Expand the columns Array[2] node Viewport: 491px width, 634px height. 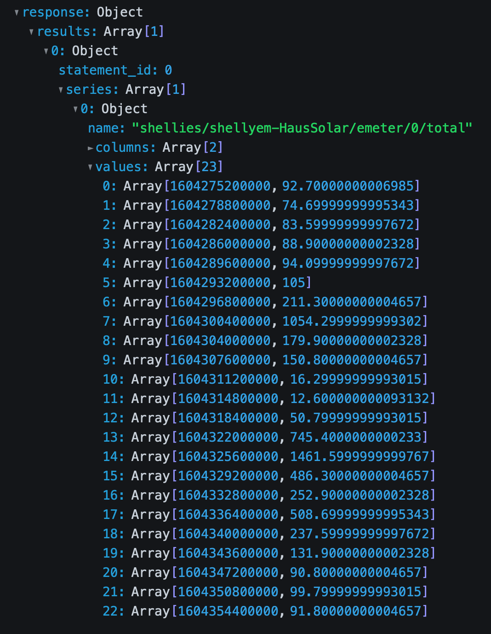click(x=91, y=148)
